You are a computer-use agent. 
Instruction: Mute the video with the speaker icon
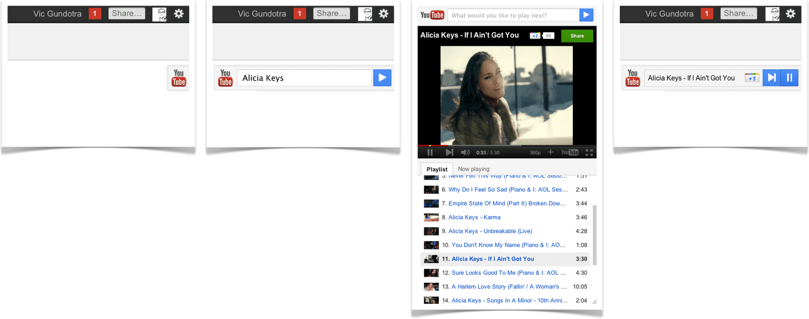[x=465, y=152]
